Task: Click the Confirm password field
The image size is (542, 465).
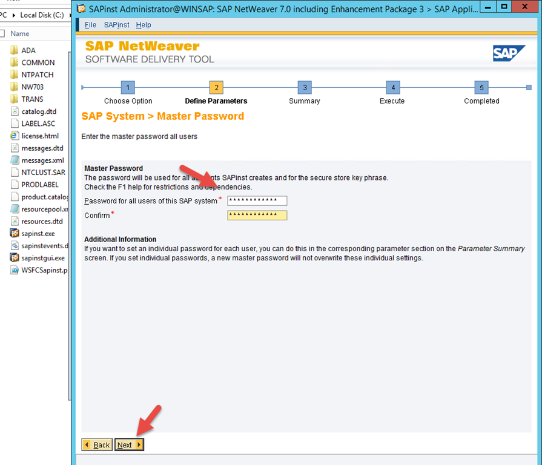Action: pos(257,216)
